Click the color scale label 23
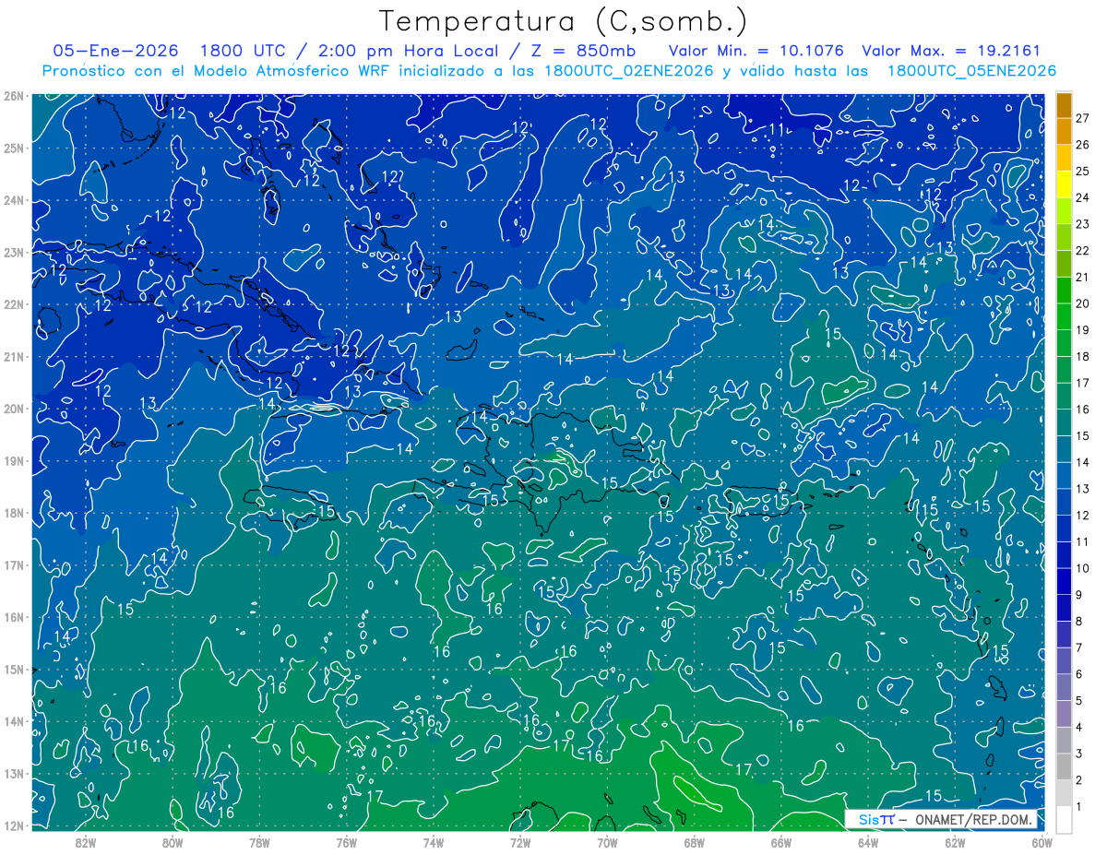 point(1083,224)
